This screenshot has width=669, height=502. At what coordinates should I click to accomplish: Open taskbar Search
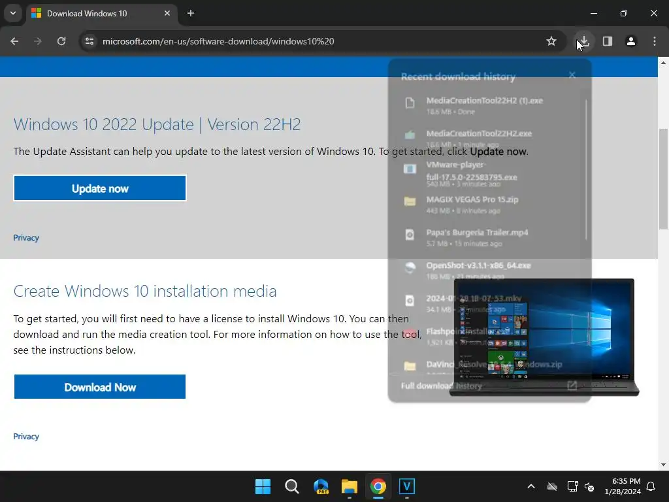(x=292, y=486)
